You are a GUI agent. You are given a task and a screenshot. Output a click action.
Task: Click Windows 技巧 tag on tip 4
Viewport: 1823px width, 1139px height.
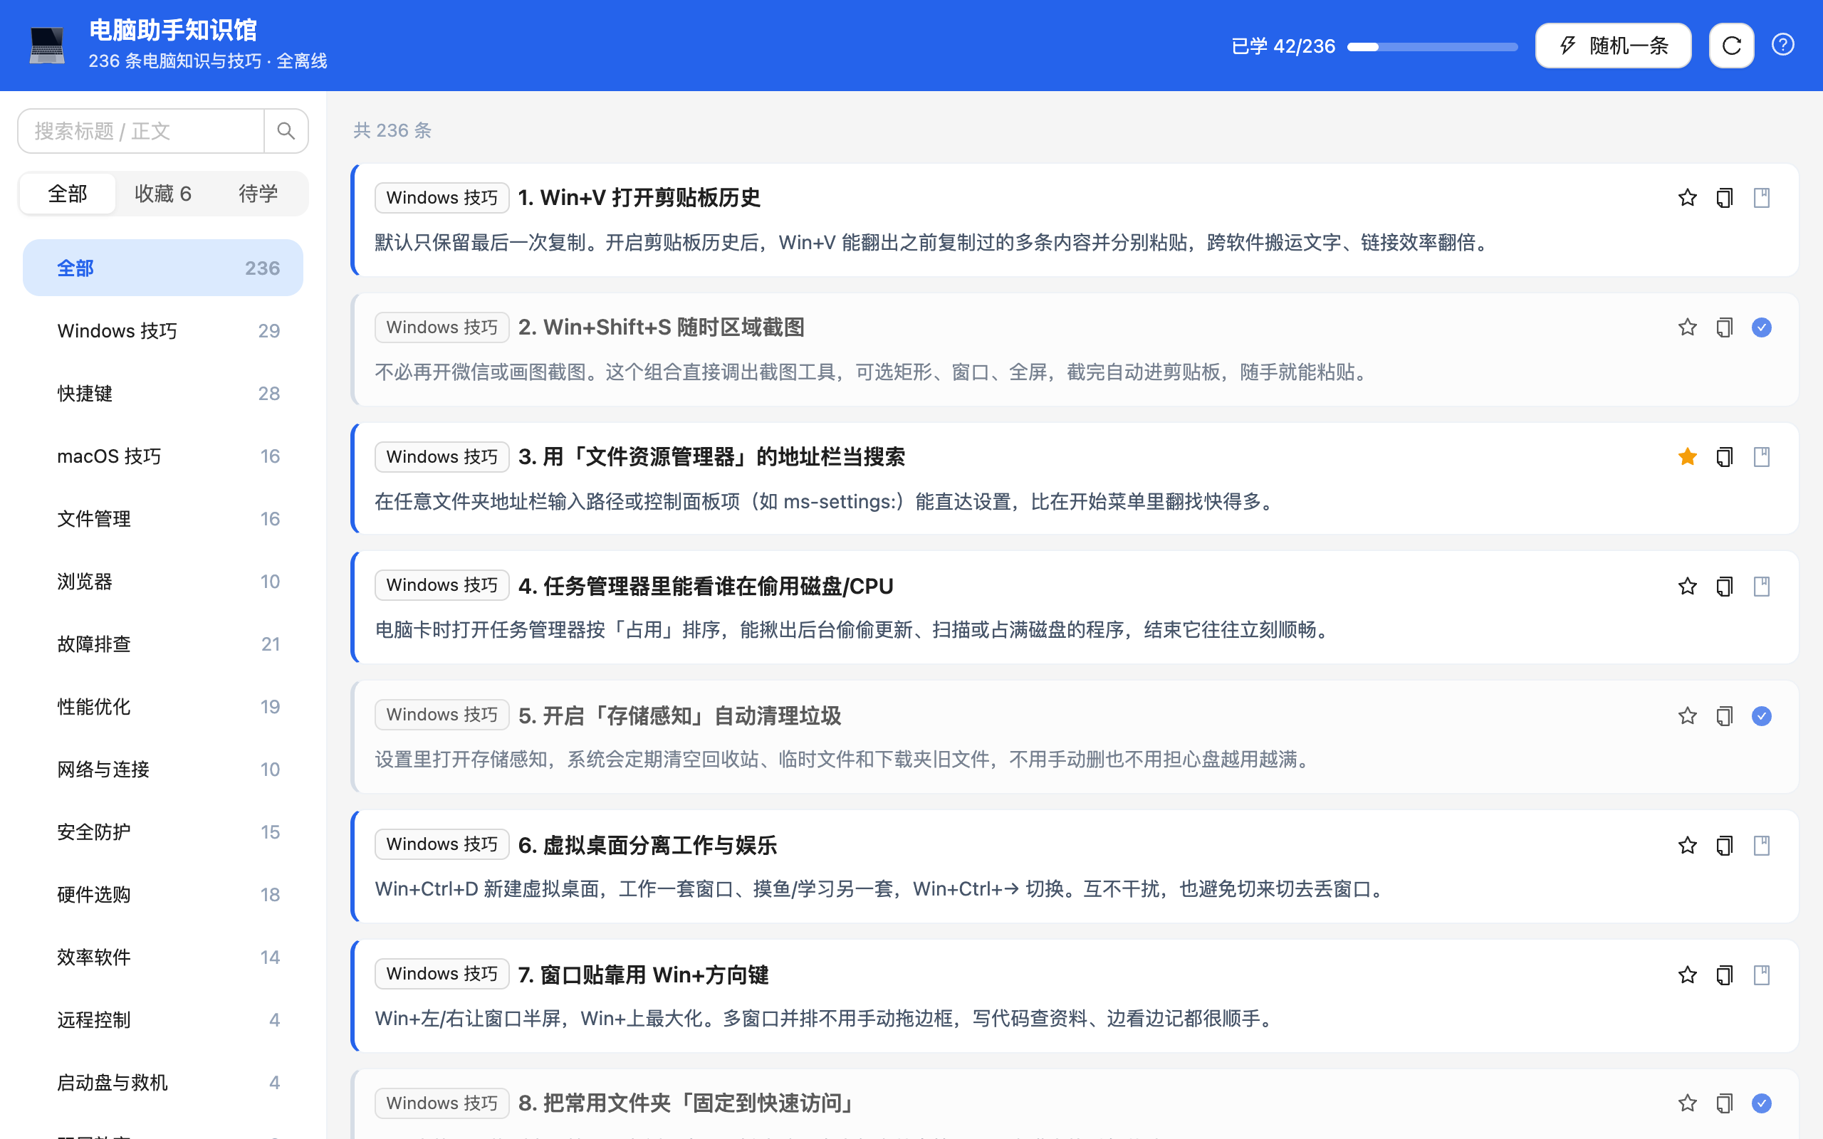point(442,586)
